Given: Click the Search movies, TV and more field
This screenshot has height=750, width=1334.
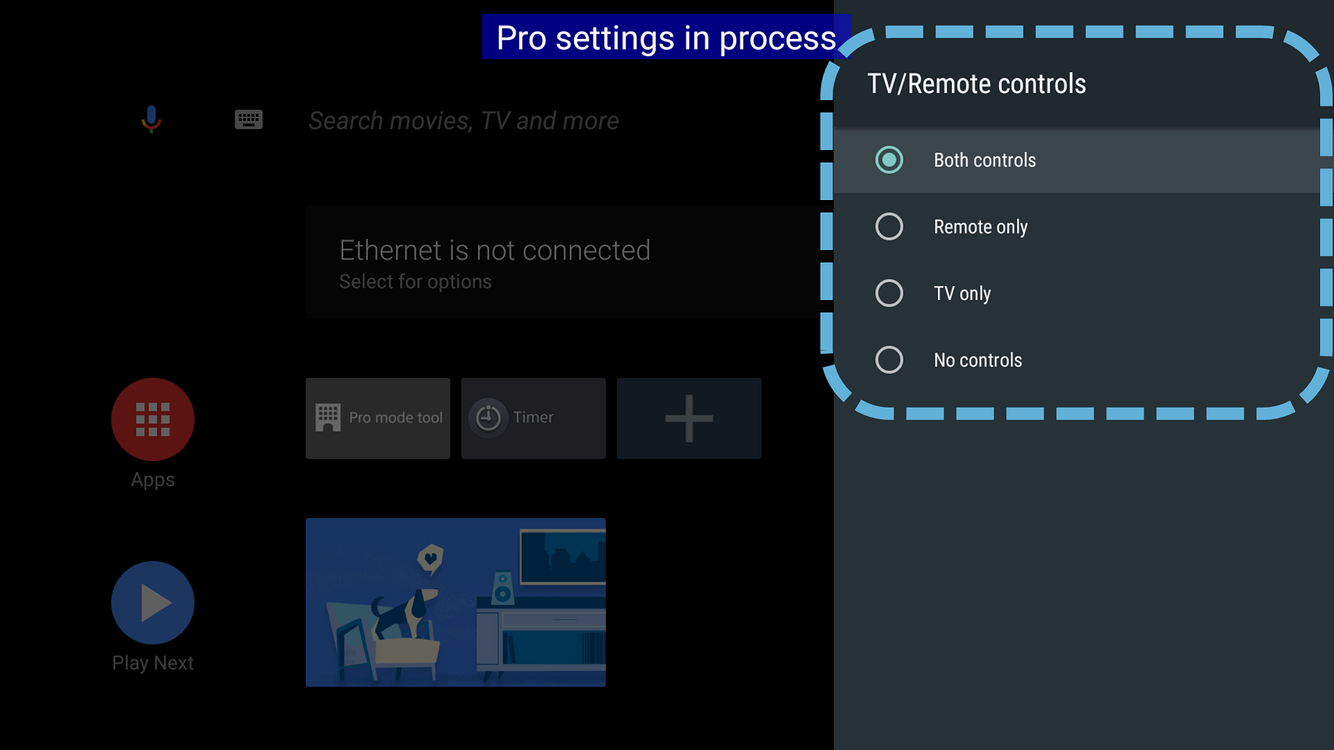Looking at the screenshot, I should [463, 121].
